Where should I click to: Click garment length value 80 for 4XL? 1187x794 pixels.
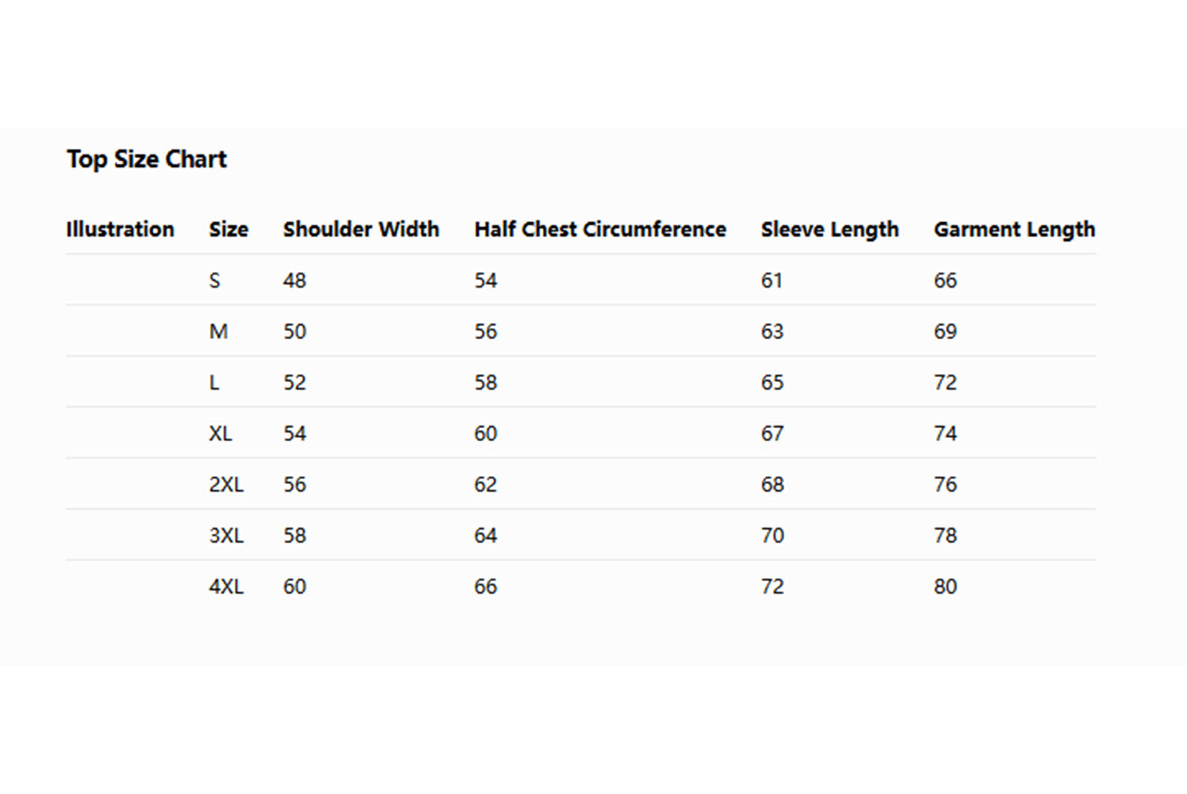[946, 587]
